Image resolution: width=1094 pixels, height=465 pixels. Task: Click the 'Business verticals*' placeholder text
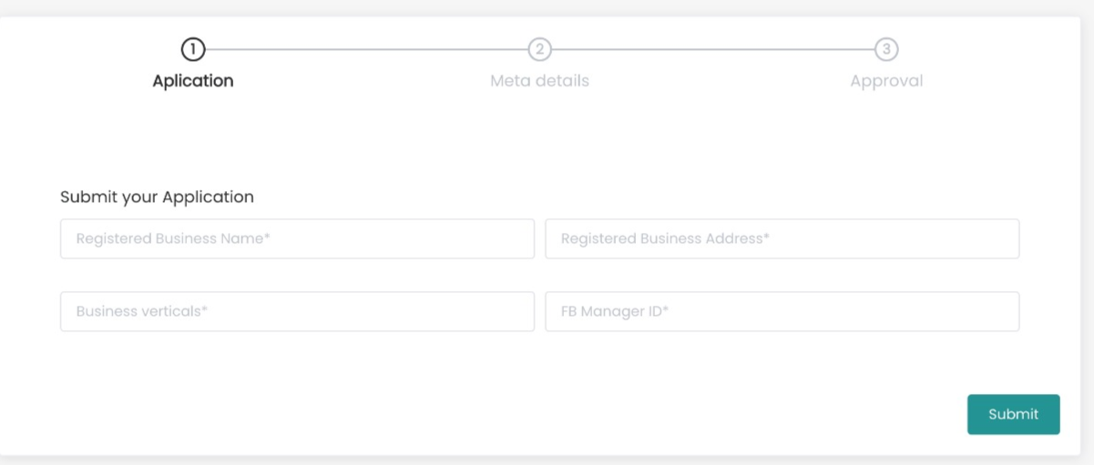point(142,312)
